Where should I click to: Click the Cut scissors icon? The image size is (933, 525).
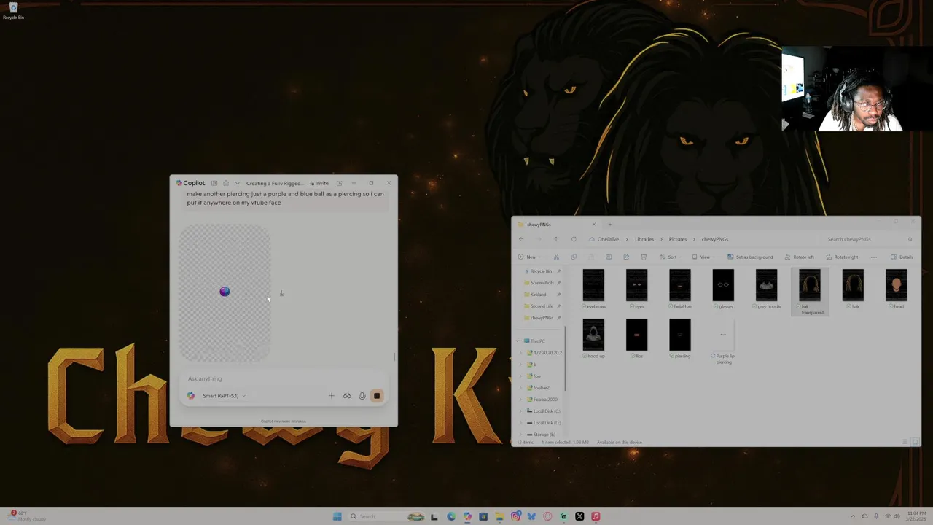556,257
